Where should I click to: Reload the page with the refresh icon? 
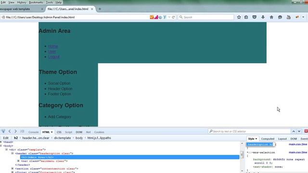(173, 17)
